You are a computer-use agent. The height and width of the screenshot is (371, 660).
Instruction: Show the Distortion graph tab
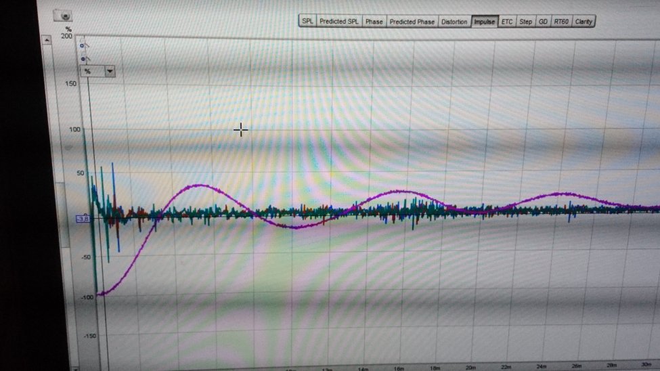(454, 22)
